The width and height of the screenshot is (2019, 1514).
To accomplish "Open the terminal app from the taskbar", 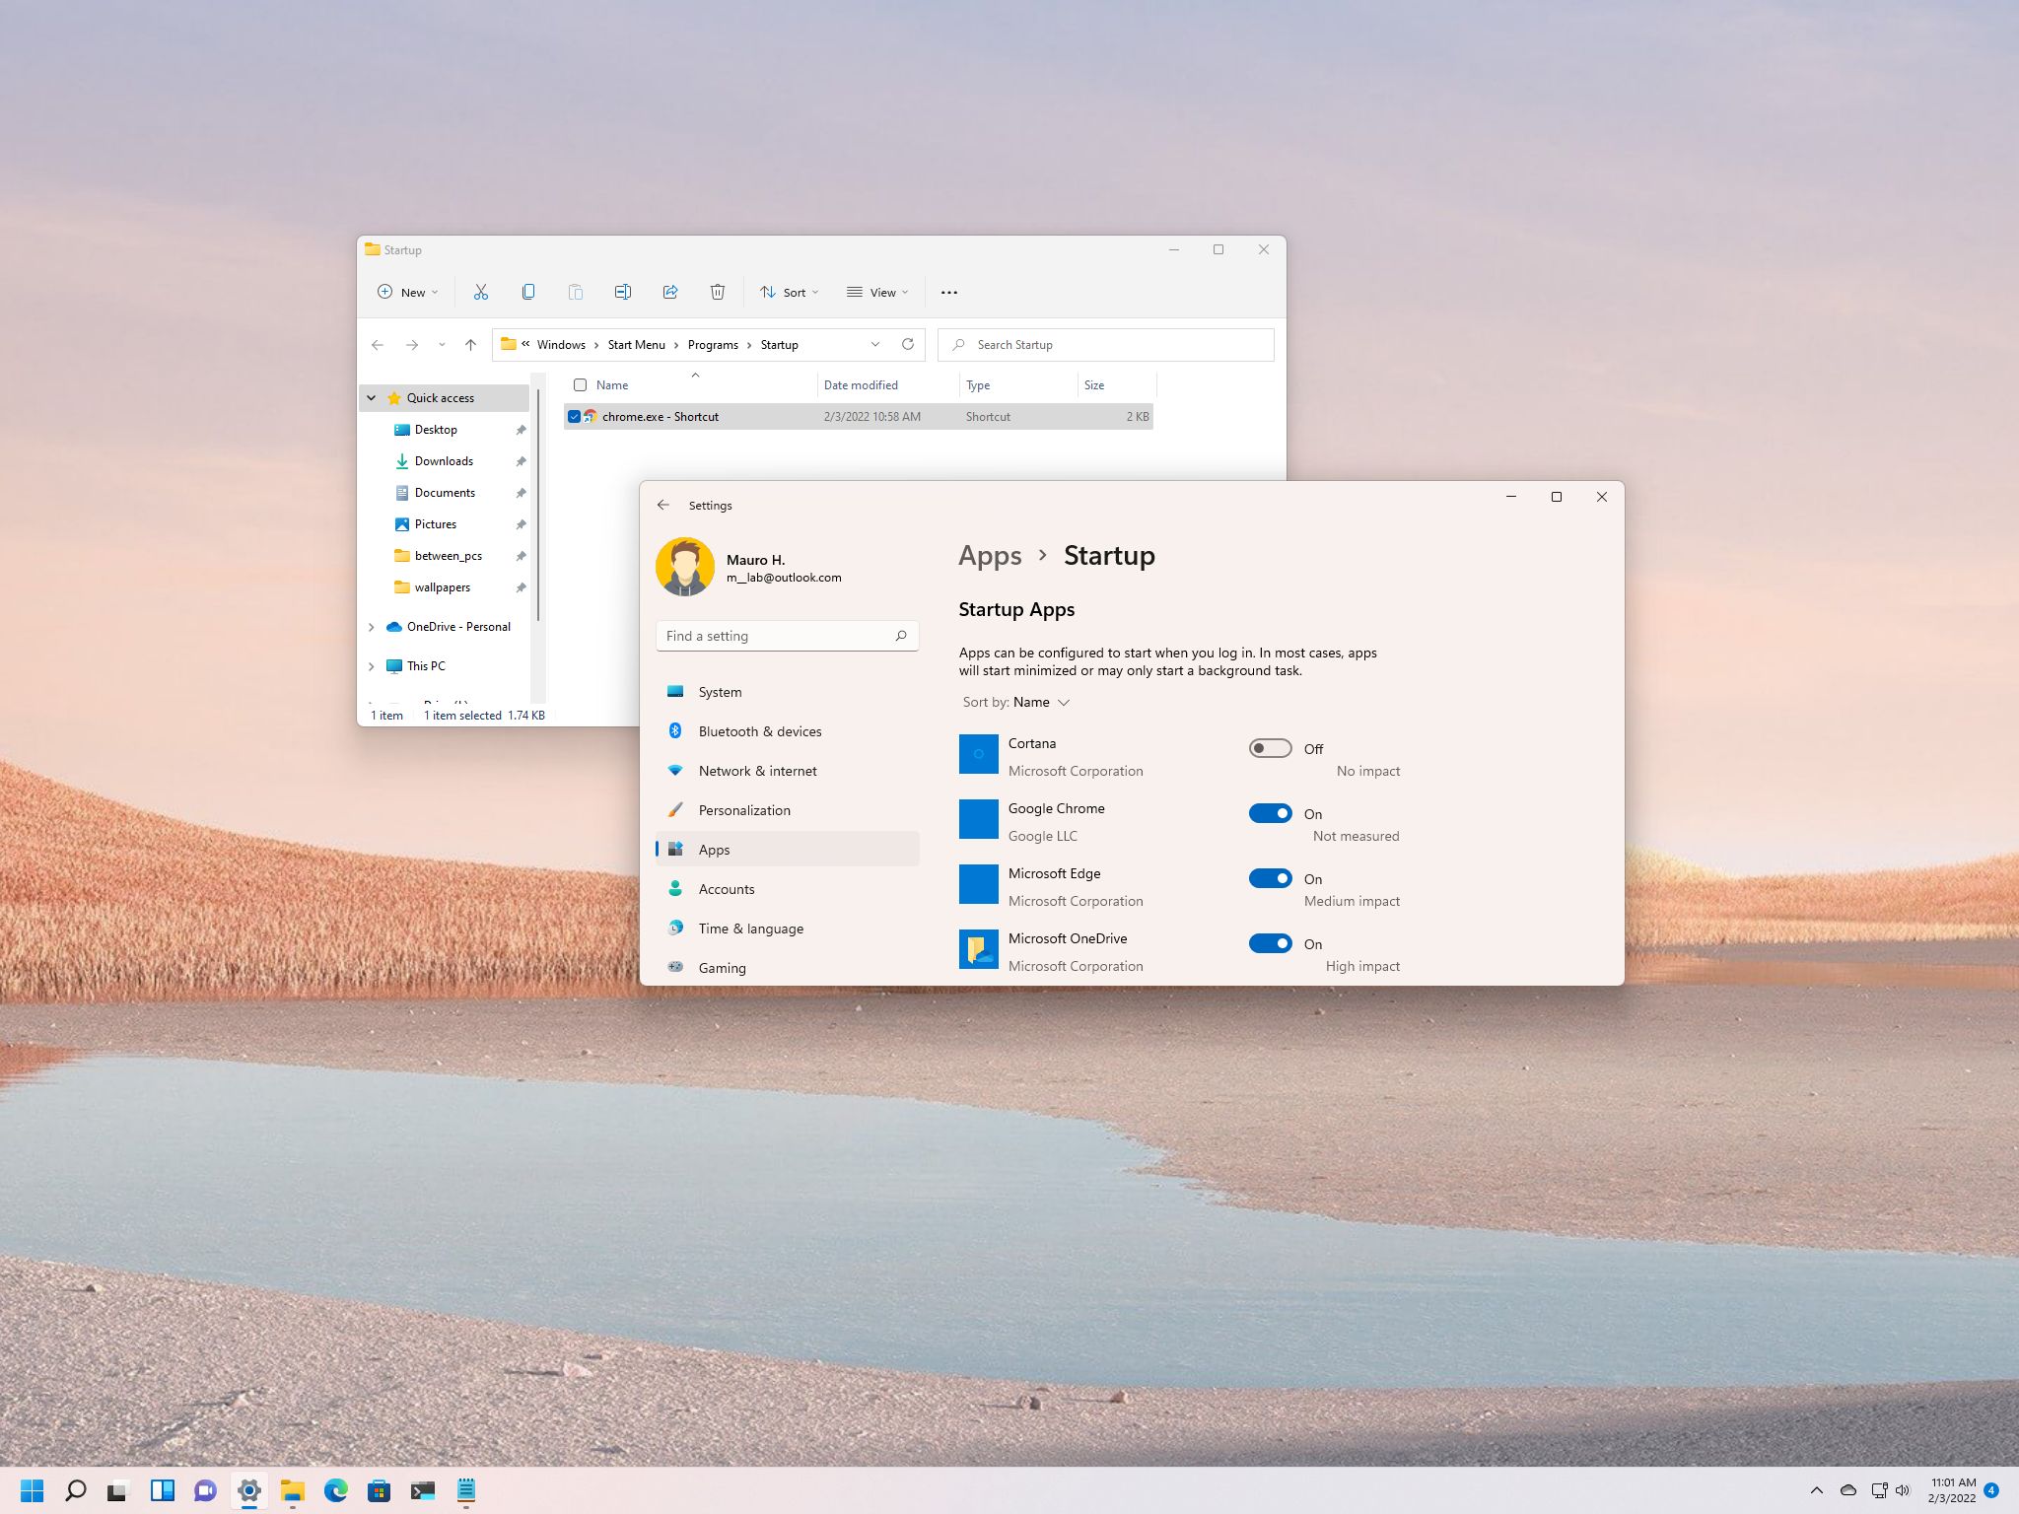I will (423, 1490).
